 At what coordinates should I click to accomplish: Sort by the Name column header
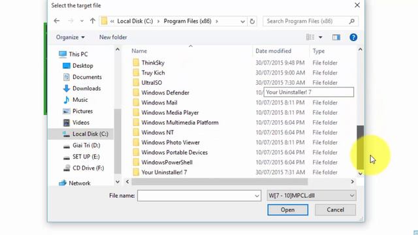tap(139, 51)
